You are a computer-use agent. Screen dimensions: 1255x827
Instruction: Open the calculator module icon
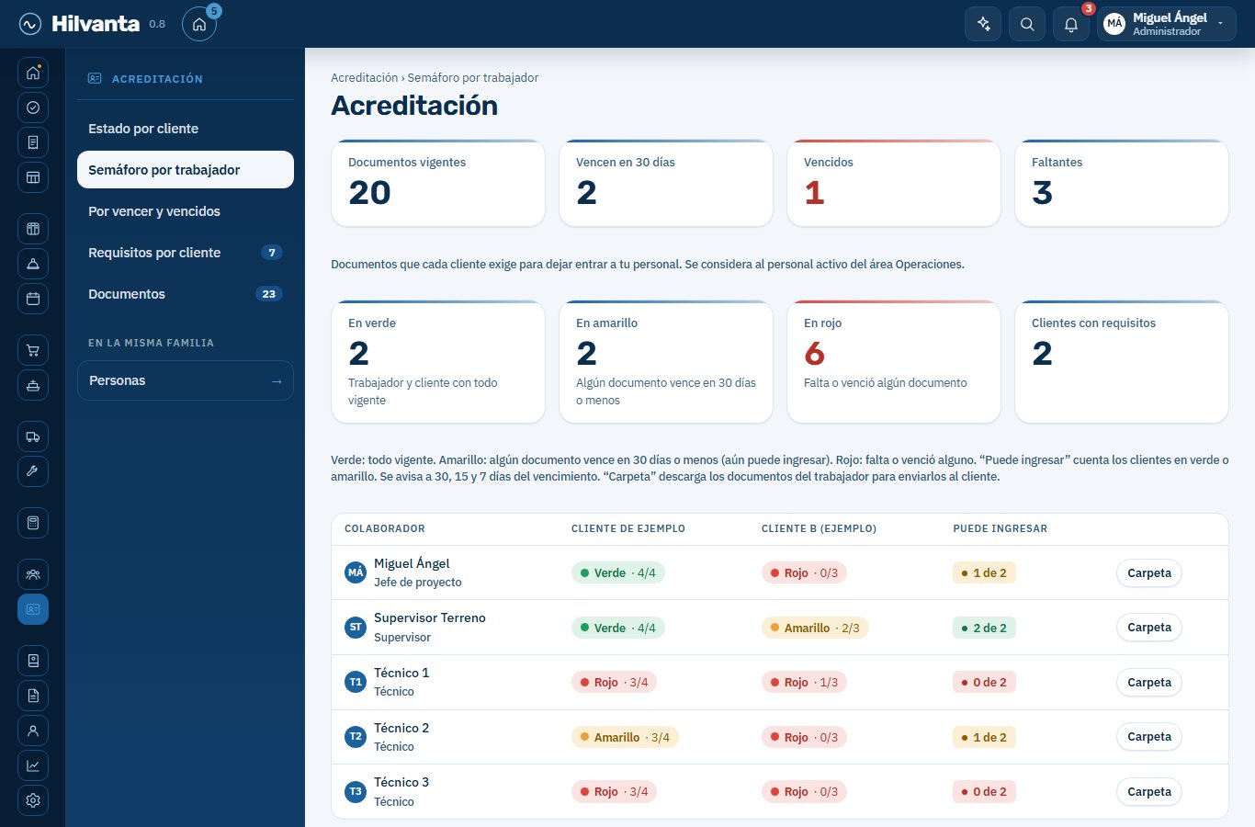point(33,523)
